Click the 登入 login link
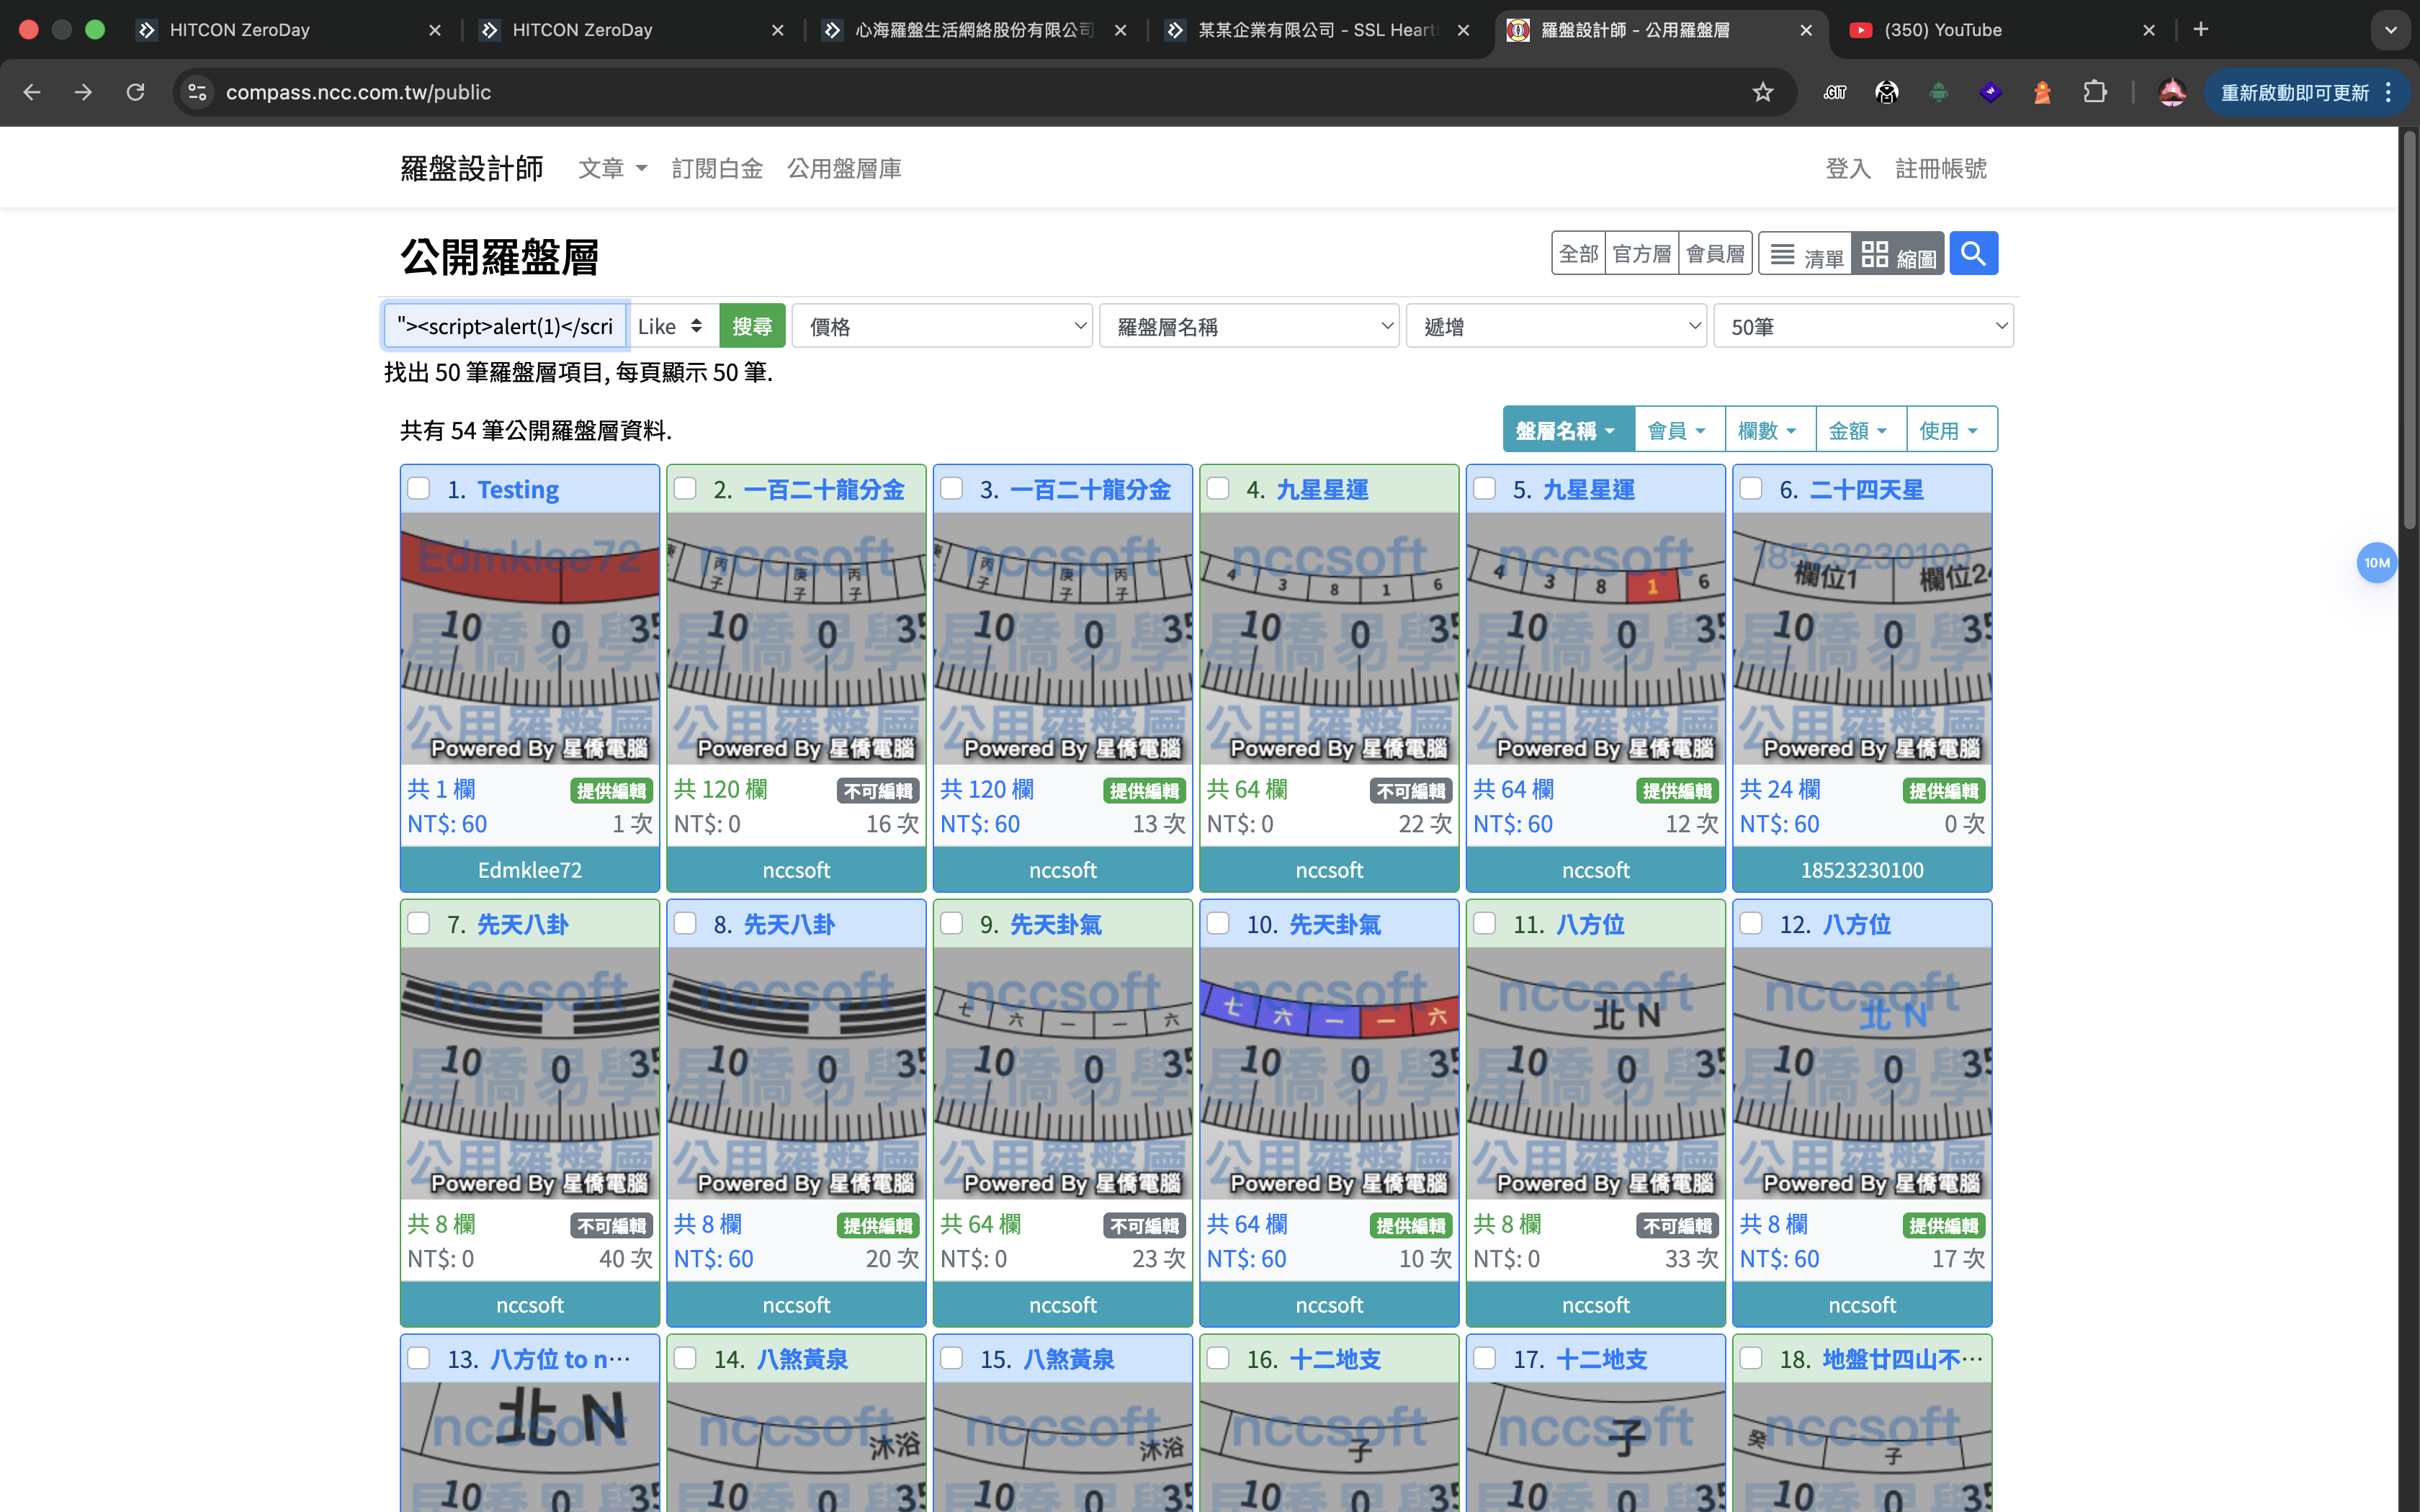 (x=1848, y=168)
